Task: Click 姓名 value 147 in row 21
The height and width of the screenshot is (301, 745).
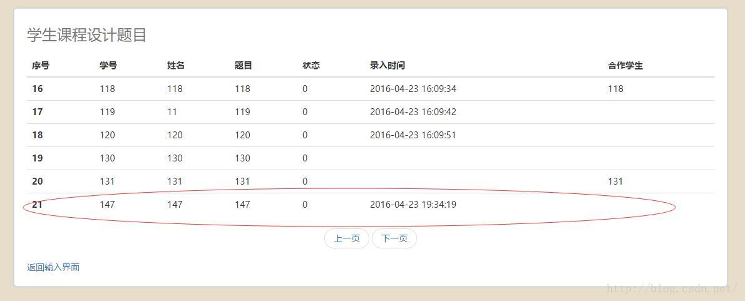Action: click(x=175, y=205)
